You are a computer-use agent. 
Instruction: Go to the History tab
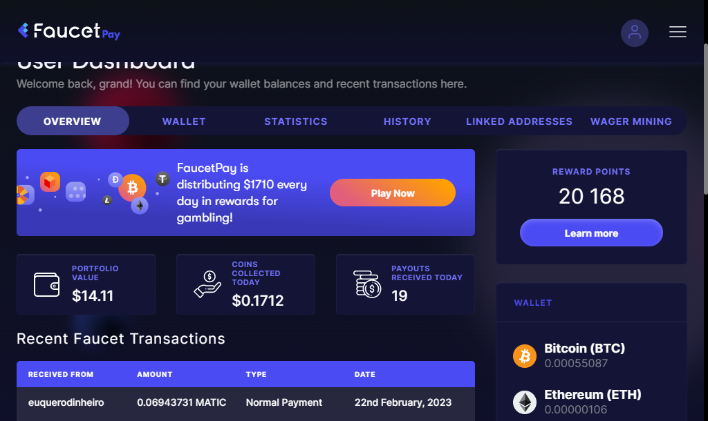click(407, 121)
